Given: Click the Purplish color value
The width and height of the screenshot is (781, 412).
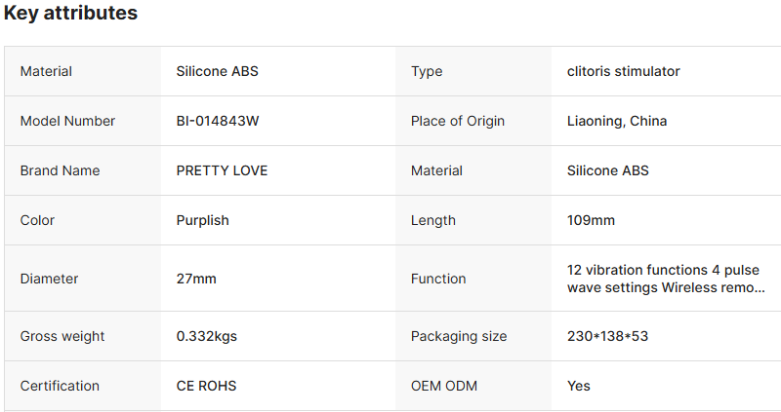Looking at the screenshot, I should [x=203, y=220].
